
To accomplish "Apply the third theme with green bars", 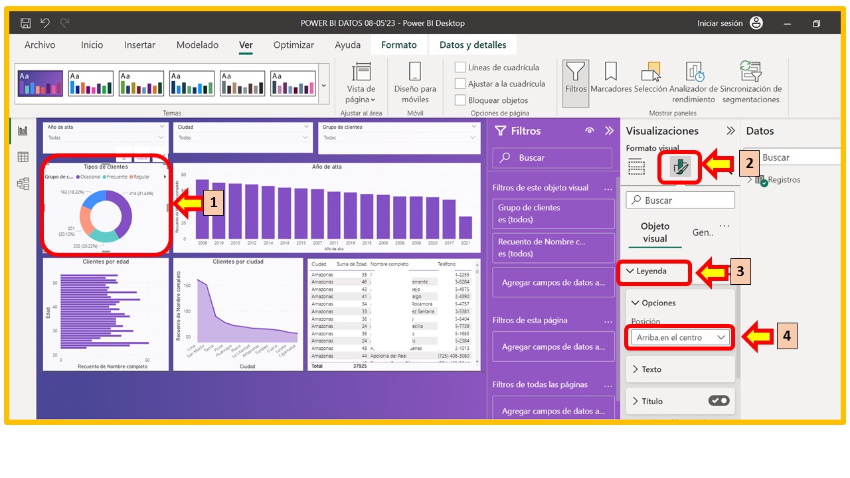I will tap(141, 84).
